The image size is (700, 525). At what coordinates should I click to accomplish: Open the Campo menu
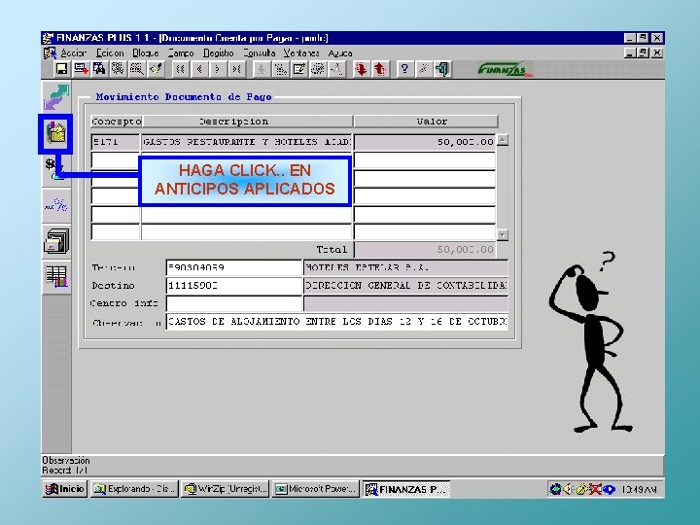(181, 53)
